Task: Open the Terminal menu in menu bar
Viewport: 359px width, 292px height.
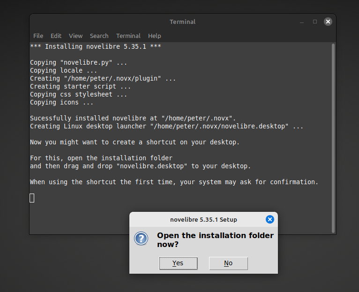Action: pos(128,36)
